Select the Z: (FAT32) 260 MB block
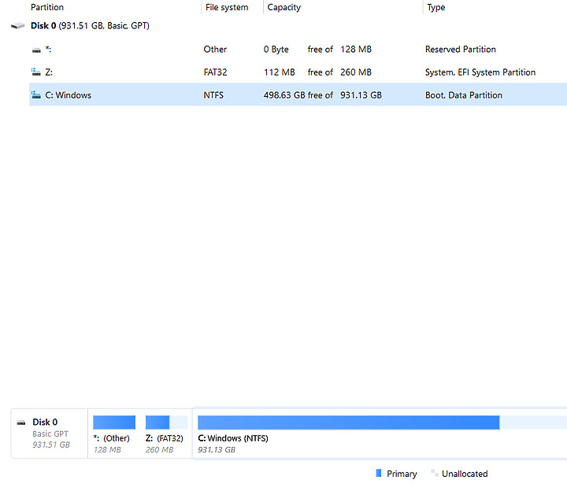The height and width of the screenshot is (487, 567). coord(166,434)
